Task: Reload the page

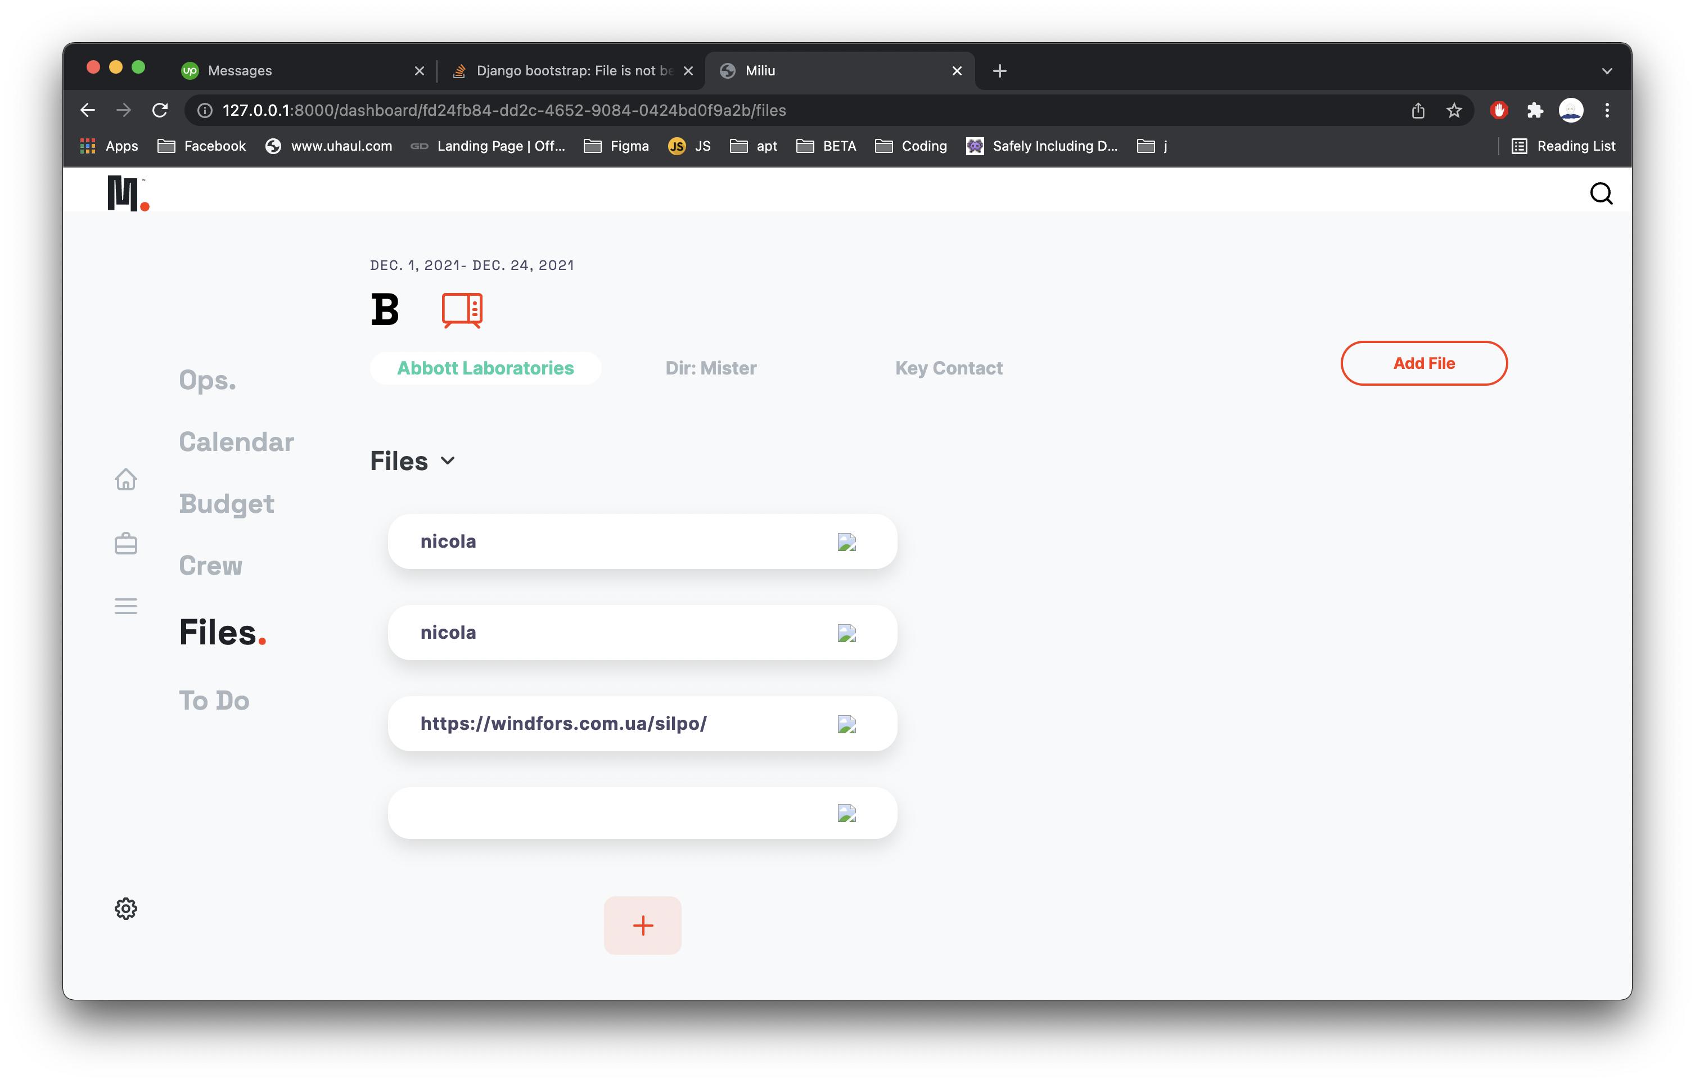Action: 160,110
